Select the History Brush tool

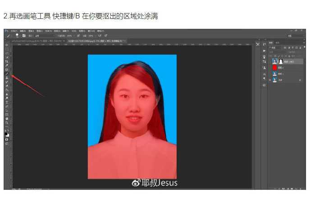[x=7, y=82]
